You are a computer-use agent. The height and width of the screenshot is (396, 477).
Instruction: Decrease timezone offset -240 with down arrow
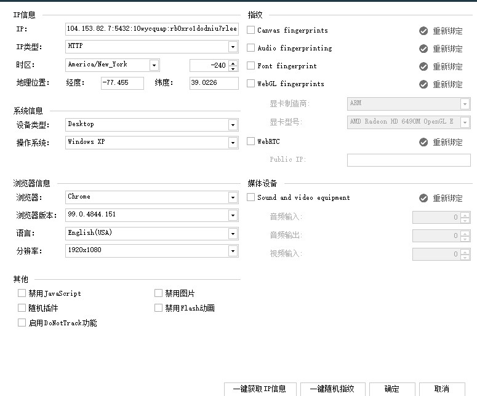(x=233, y=68)
